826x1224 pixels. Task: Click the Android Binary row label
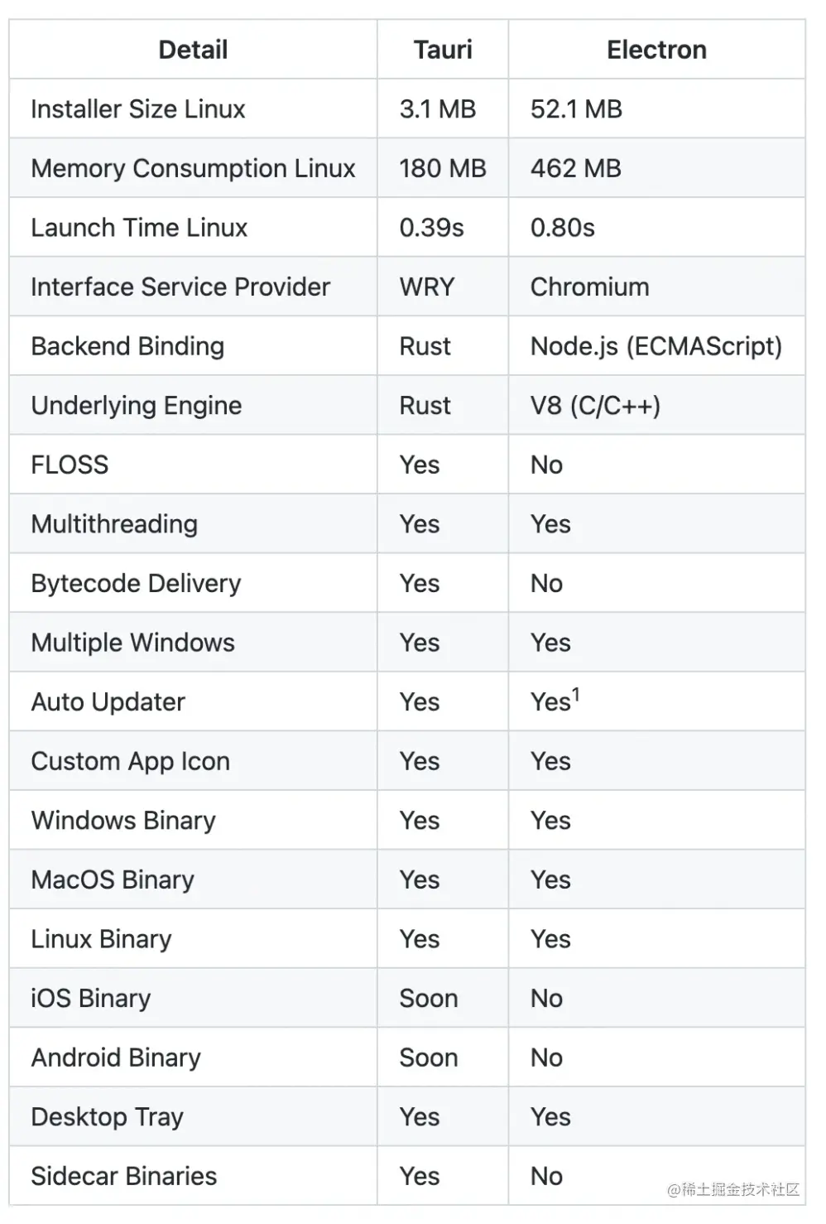(116, 1058)
